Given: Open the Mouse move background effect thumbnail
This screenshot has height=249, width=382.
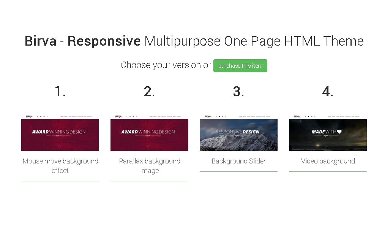Looking at the screenshot, I should 60,135.
